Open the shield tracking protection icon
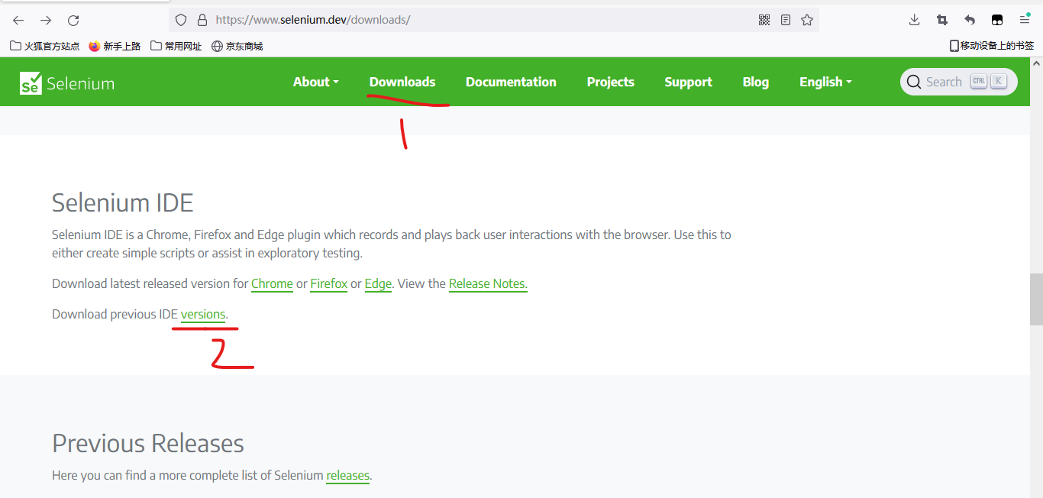Viewport: 1043px width, 498px height. tap(181, 20)
